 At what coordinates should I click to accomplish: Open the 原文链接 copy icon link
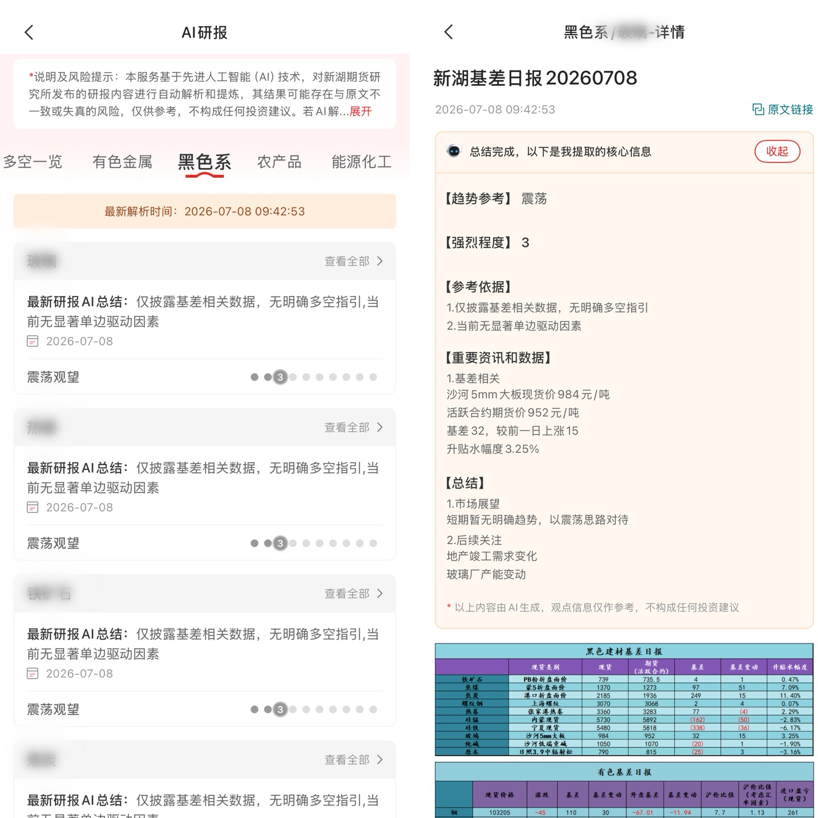[x=782, y=109]
